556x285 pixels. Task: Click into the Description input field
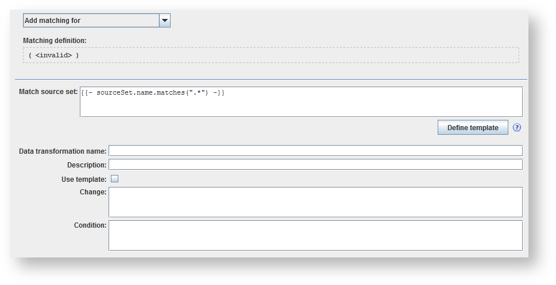pos(315,165)
